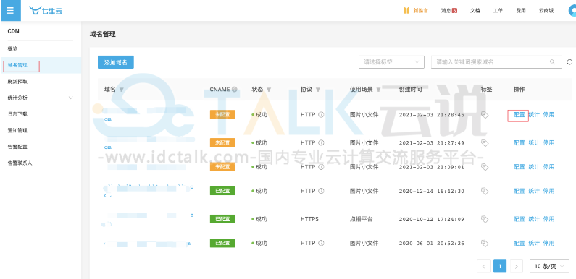Click the tag icon in 21:27:49 row

[x=485, y=143]
